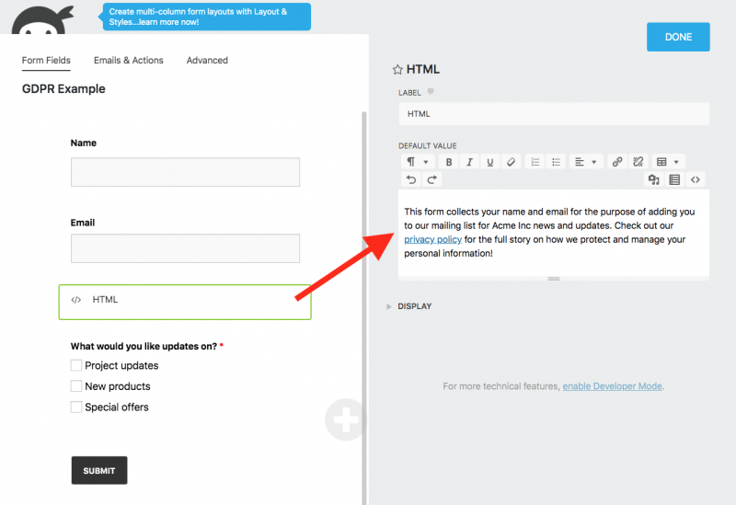Click the enable Developer Mode link
Screen dimensions: 736x505
click(612, 386)
